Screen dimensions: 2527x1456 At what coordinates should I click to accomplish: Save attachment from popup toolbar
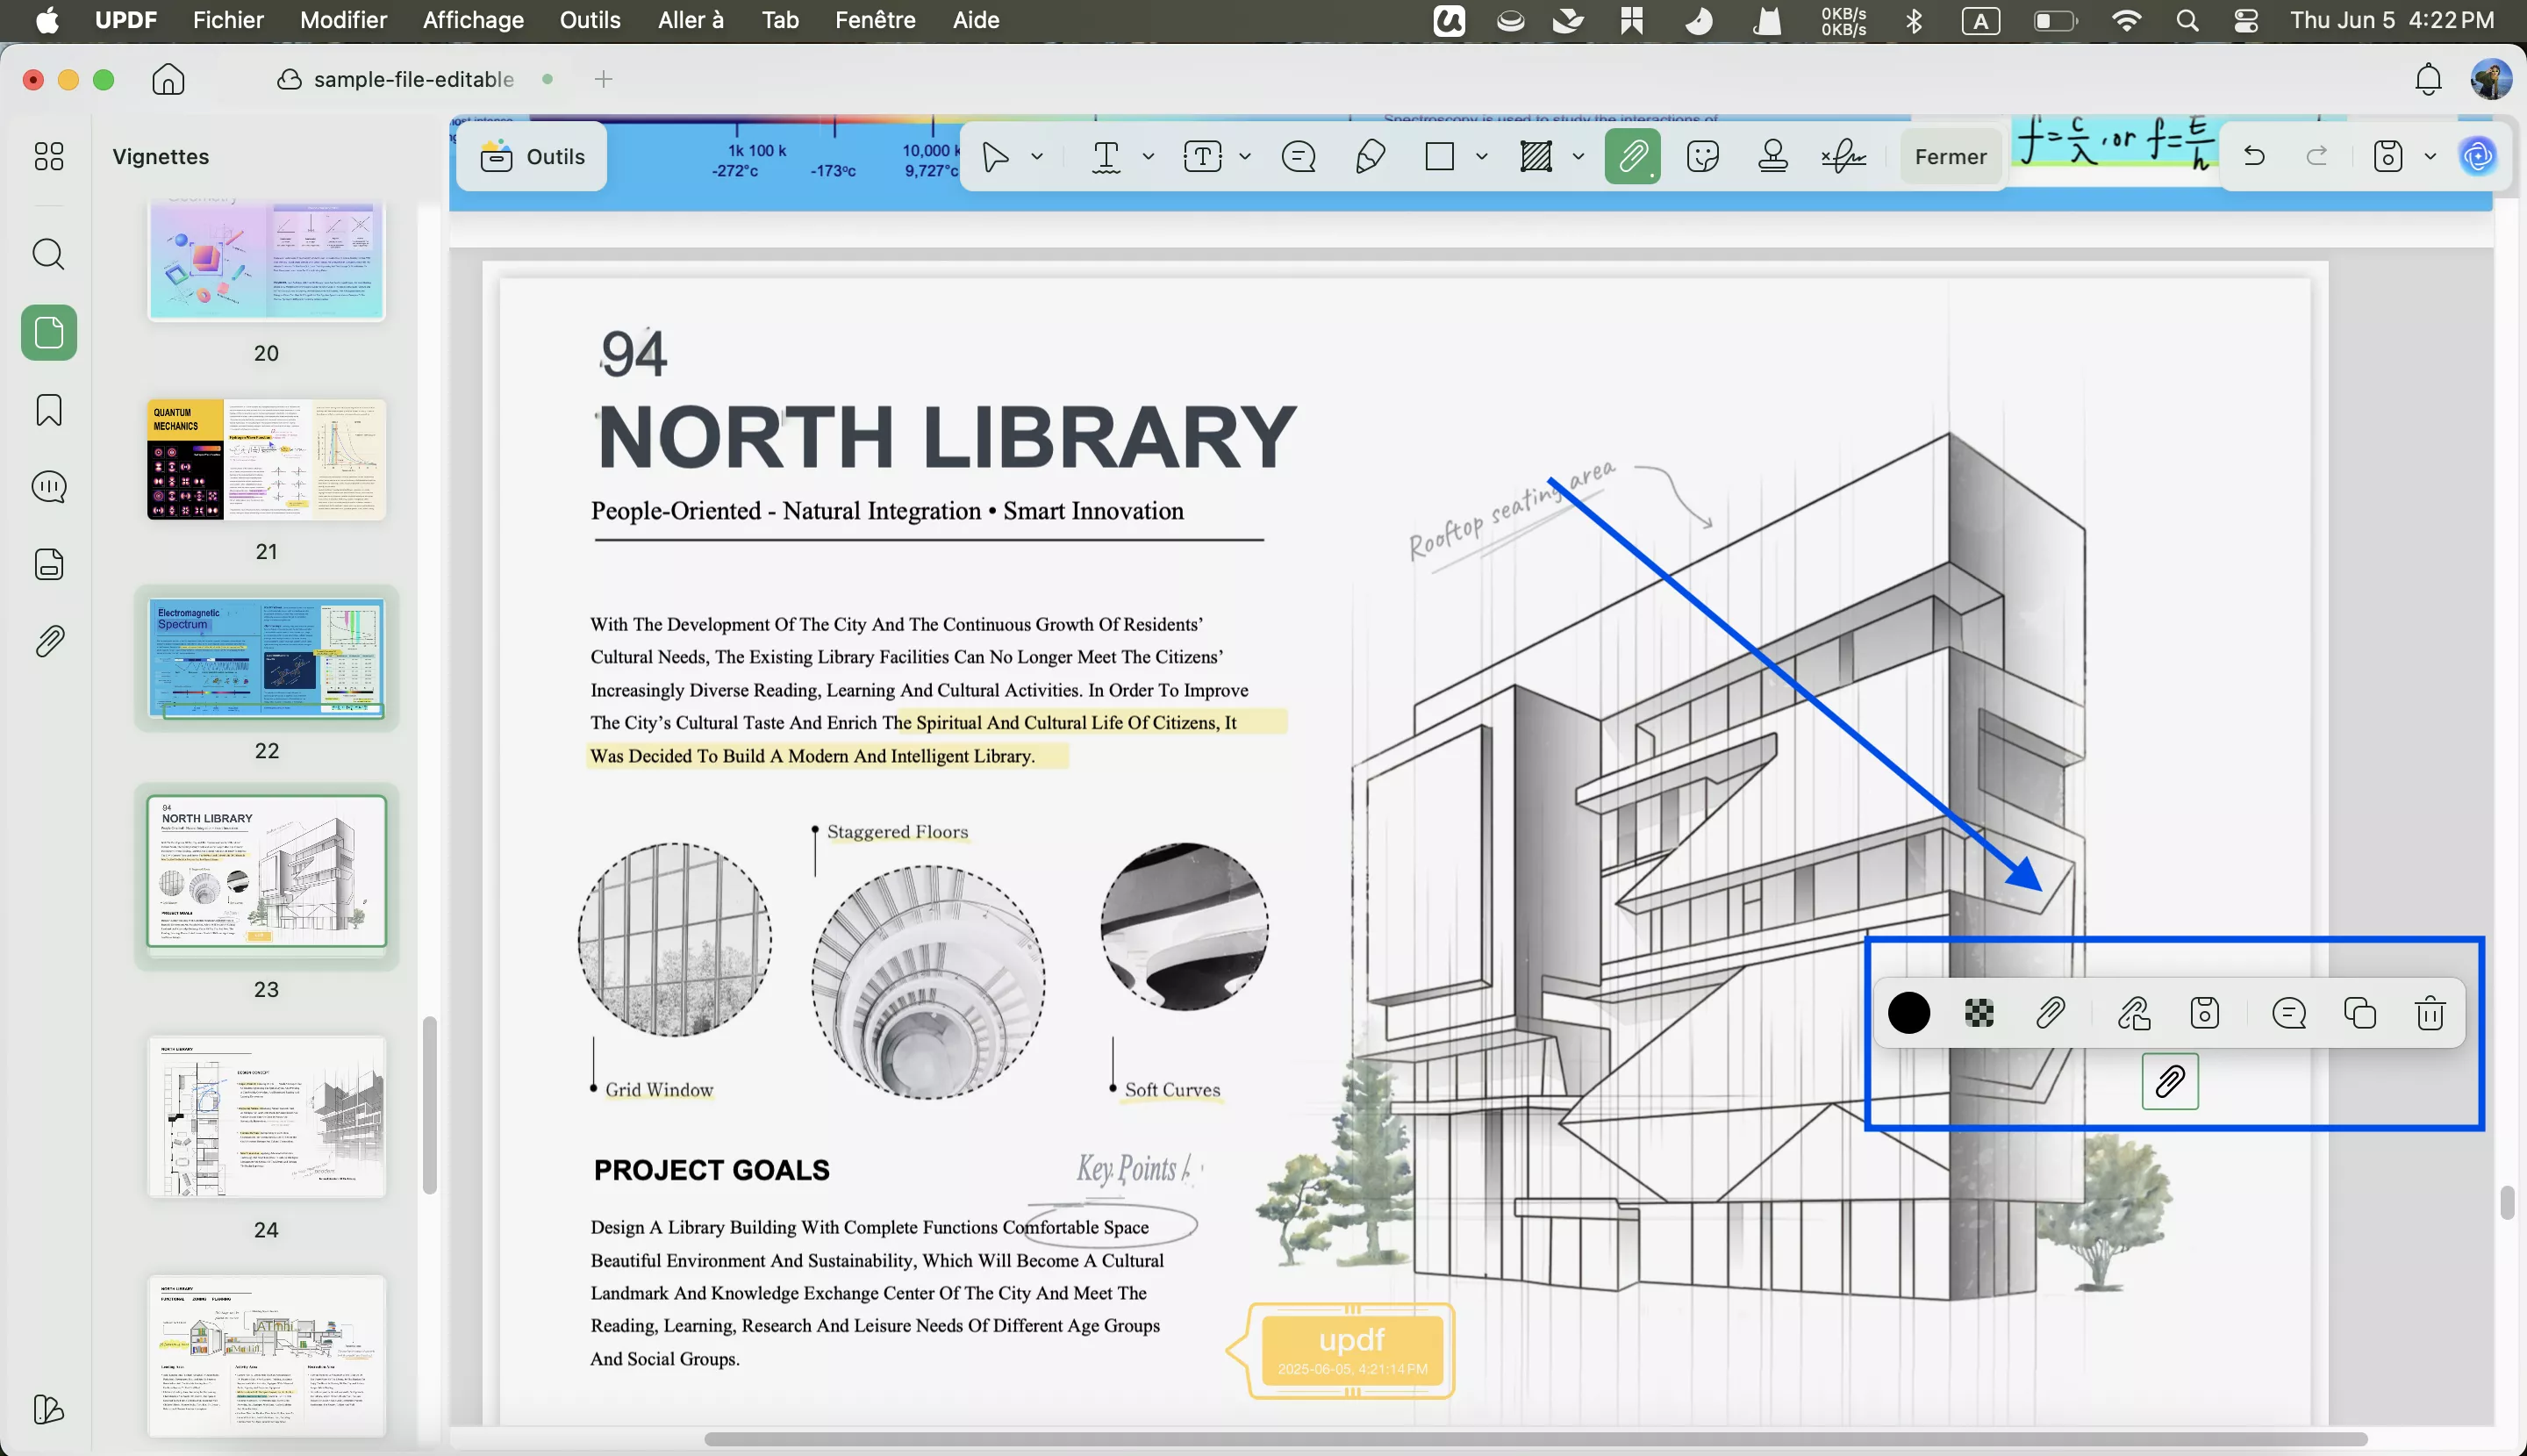click(2205, 1013)
